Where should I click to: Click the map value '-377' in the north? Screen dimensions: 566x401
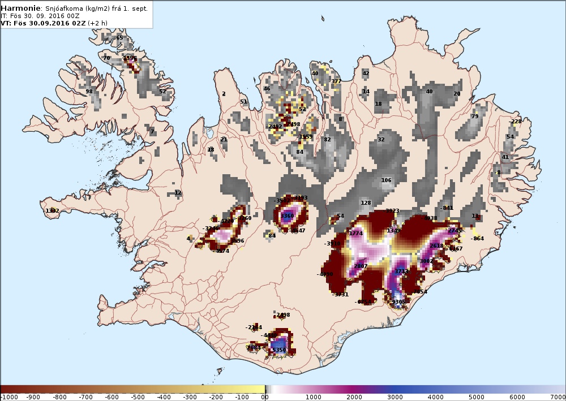pos(335,81)
